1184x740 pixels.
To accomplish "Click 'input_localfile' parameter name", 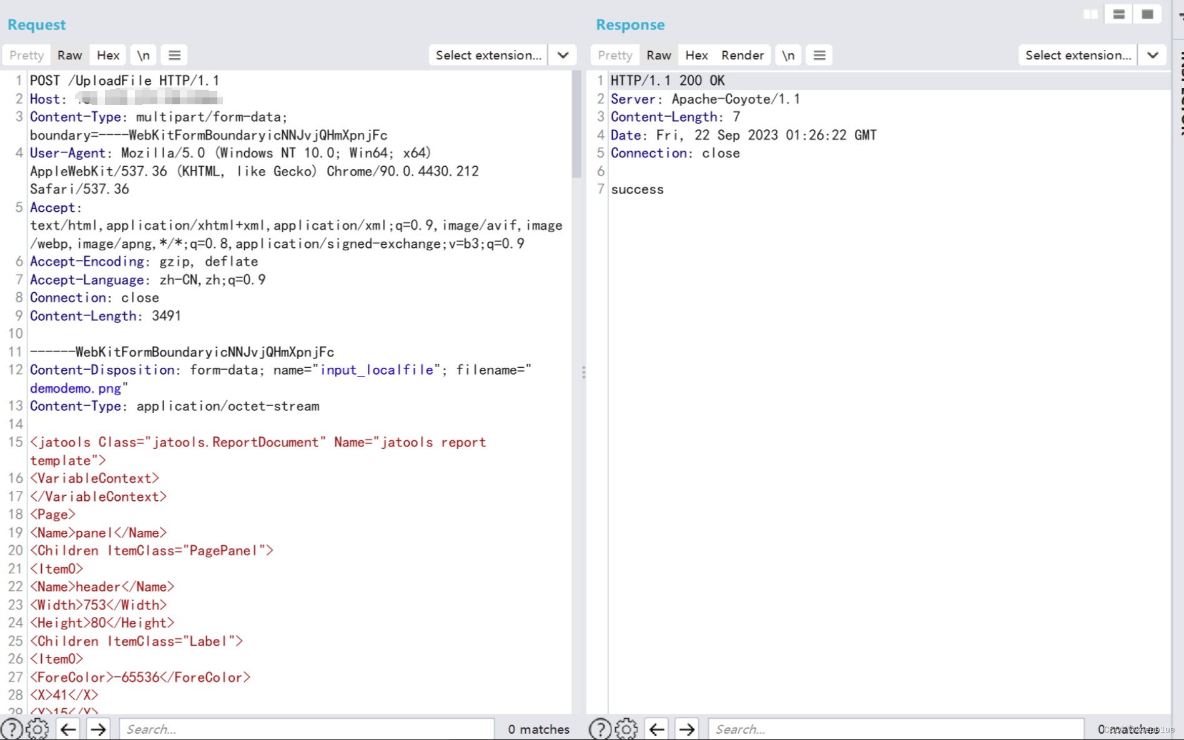I will click(x=377, y=370).
